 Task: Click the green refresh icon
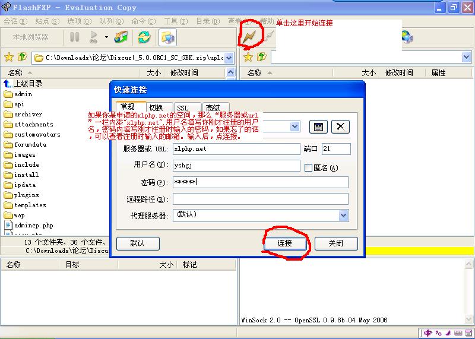(x=144, y=37)
